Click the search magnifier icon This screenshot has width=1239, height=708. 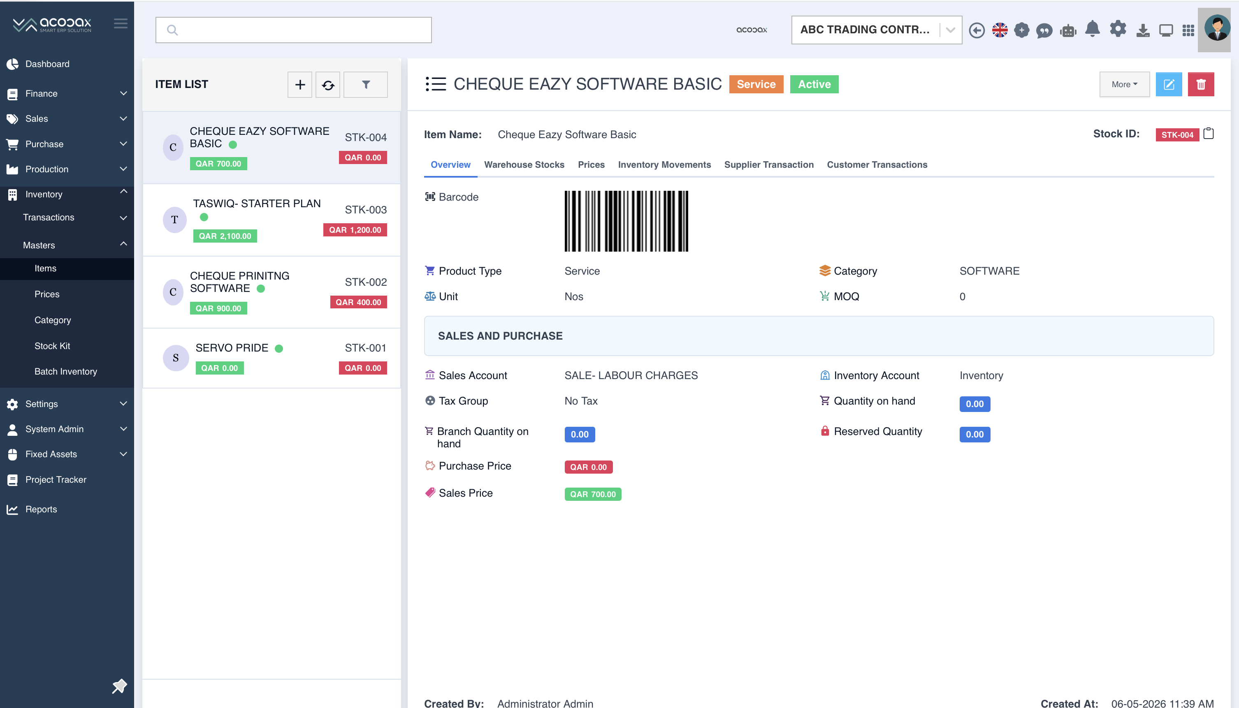pyautogui.click(x=172, y=30)
